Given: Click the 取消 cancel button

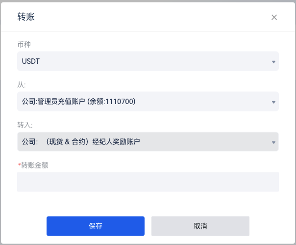Looking at the screenshot, I should 200,226.
